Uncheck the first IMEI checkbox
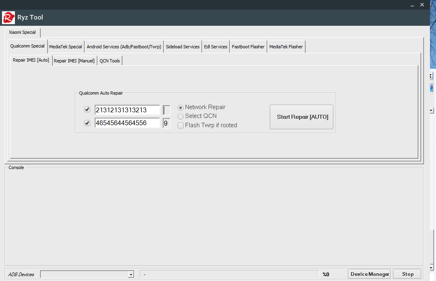The image size is (436, 281). 87,110
